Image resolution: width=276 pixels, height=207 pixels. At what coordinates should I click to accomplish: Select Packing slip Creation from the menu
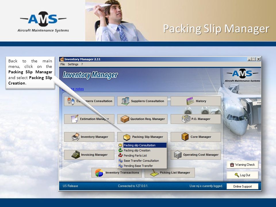tap(142, 150)
